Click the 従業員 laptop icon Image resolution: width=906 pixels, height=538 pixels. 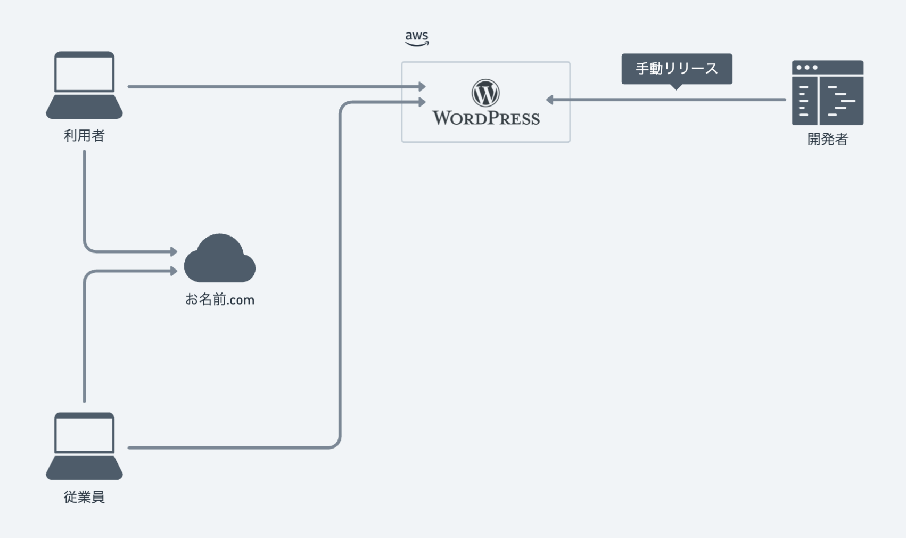(84, 446)
